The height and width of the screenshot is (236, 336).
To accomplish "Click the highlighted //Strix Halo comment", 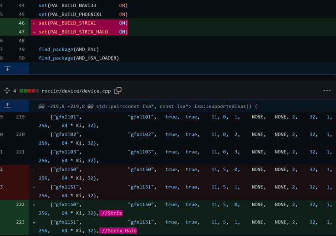I will pos(118,231).
